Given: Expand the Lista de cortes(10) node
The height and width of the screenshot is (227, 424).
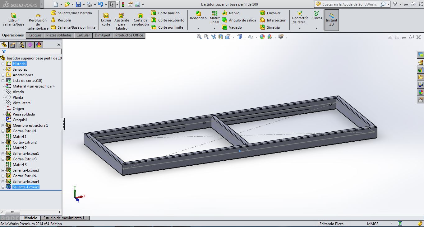Looking at the screenshot, I should pyautogui.click(x=3, y=81).
